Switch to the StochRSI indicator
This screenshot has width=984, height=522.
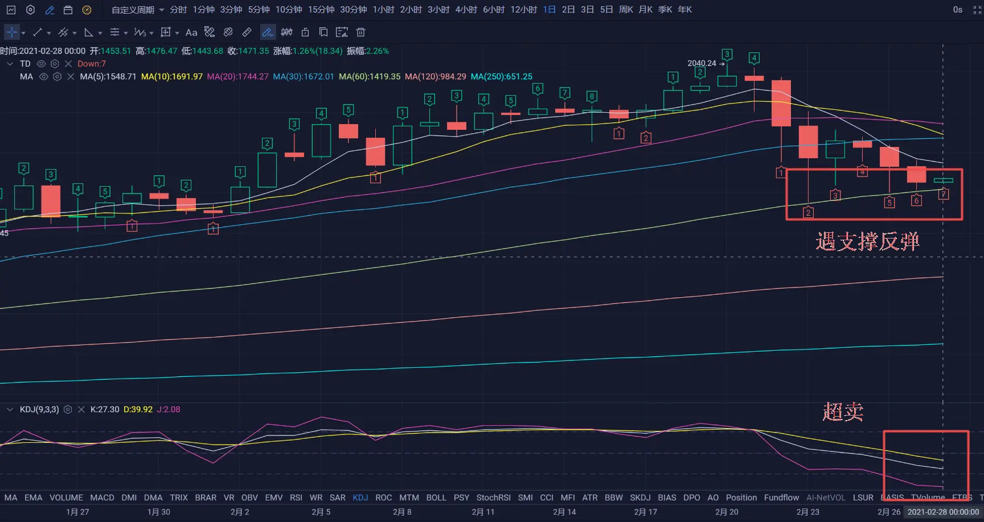point(493,498)
